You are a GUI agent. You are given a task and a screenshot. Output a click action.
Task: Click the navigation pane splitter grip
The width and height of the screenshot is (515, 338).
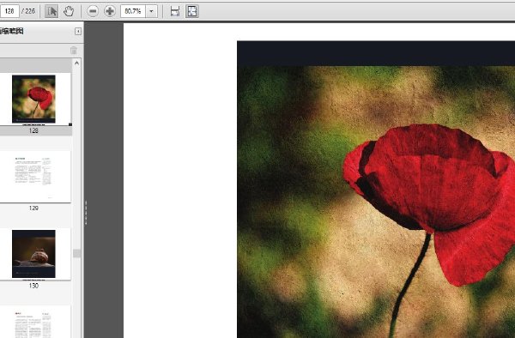[x=86, y=212]
